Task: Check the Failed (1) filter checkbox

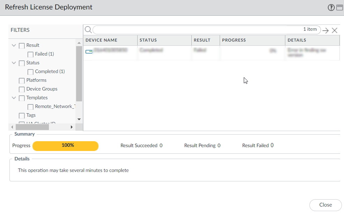Action: tap(30, 54)
